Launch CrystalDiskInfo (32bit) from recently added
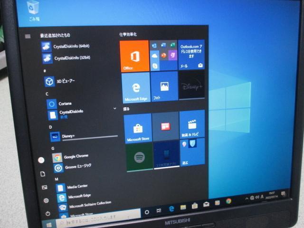 pos(66,58)
